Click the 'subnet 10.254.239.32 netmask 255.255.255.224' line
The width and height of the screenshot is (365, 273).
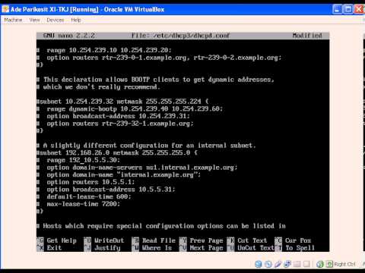122,102
